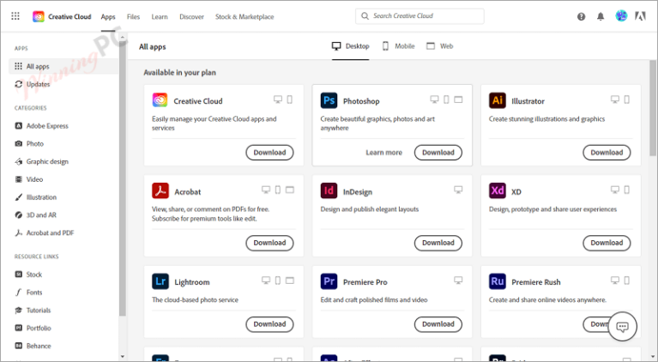Open the Stock resource link
This screenshot has height=362, width=658.
[x=28, y=275]
